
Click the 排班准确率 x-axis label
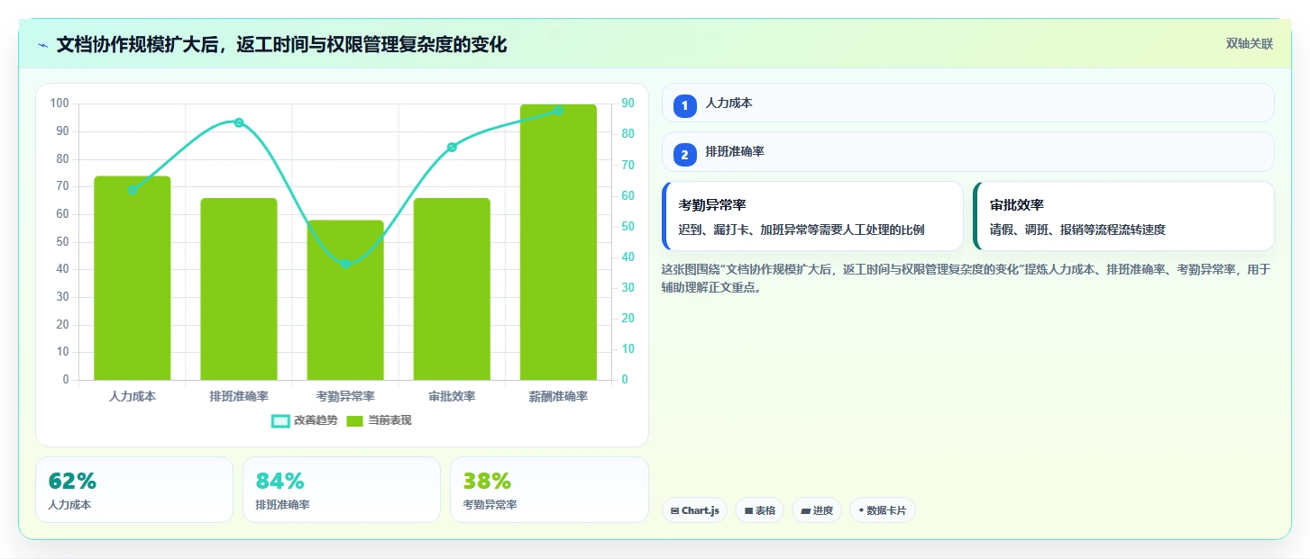point(239,396)
